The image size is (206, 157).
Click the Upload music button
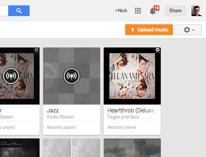tap(149, 30)
